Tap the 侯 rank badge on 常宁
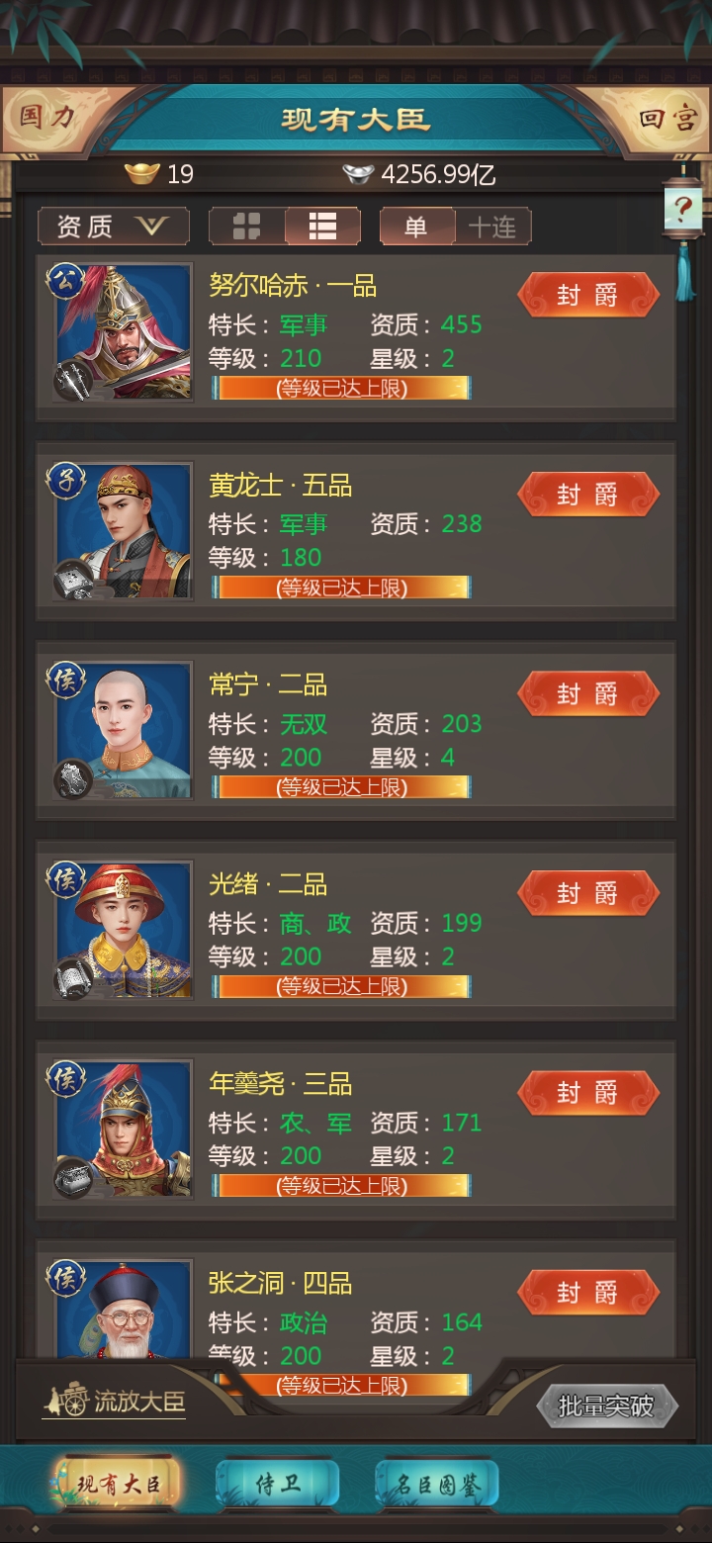The image size is (712, 1543). point(64,681)
